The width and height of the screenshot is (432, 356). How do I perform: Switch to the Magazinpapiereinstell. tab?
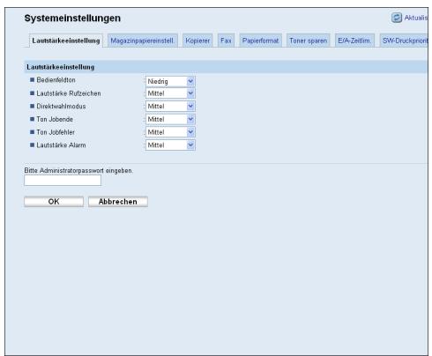[x=142, y=41]
